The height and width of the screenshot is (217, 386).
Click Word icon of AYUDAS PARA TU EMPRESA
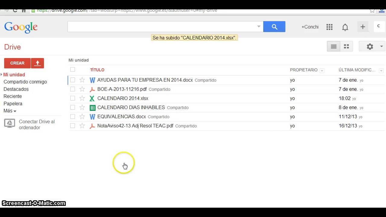[x=92, y=80]
